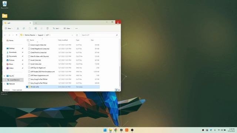
Task: Click the Delete trash icon in toolbar
Action: click(47, 28)
